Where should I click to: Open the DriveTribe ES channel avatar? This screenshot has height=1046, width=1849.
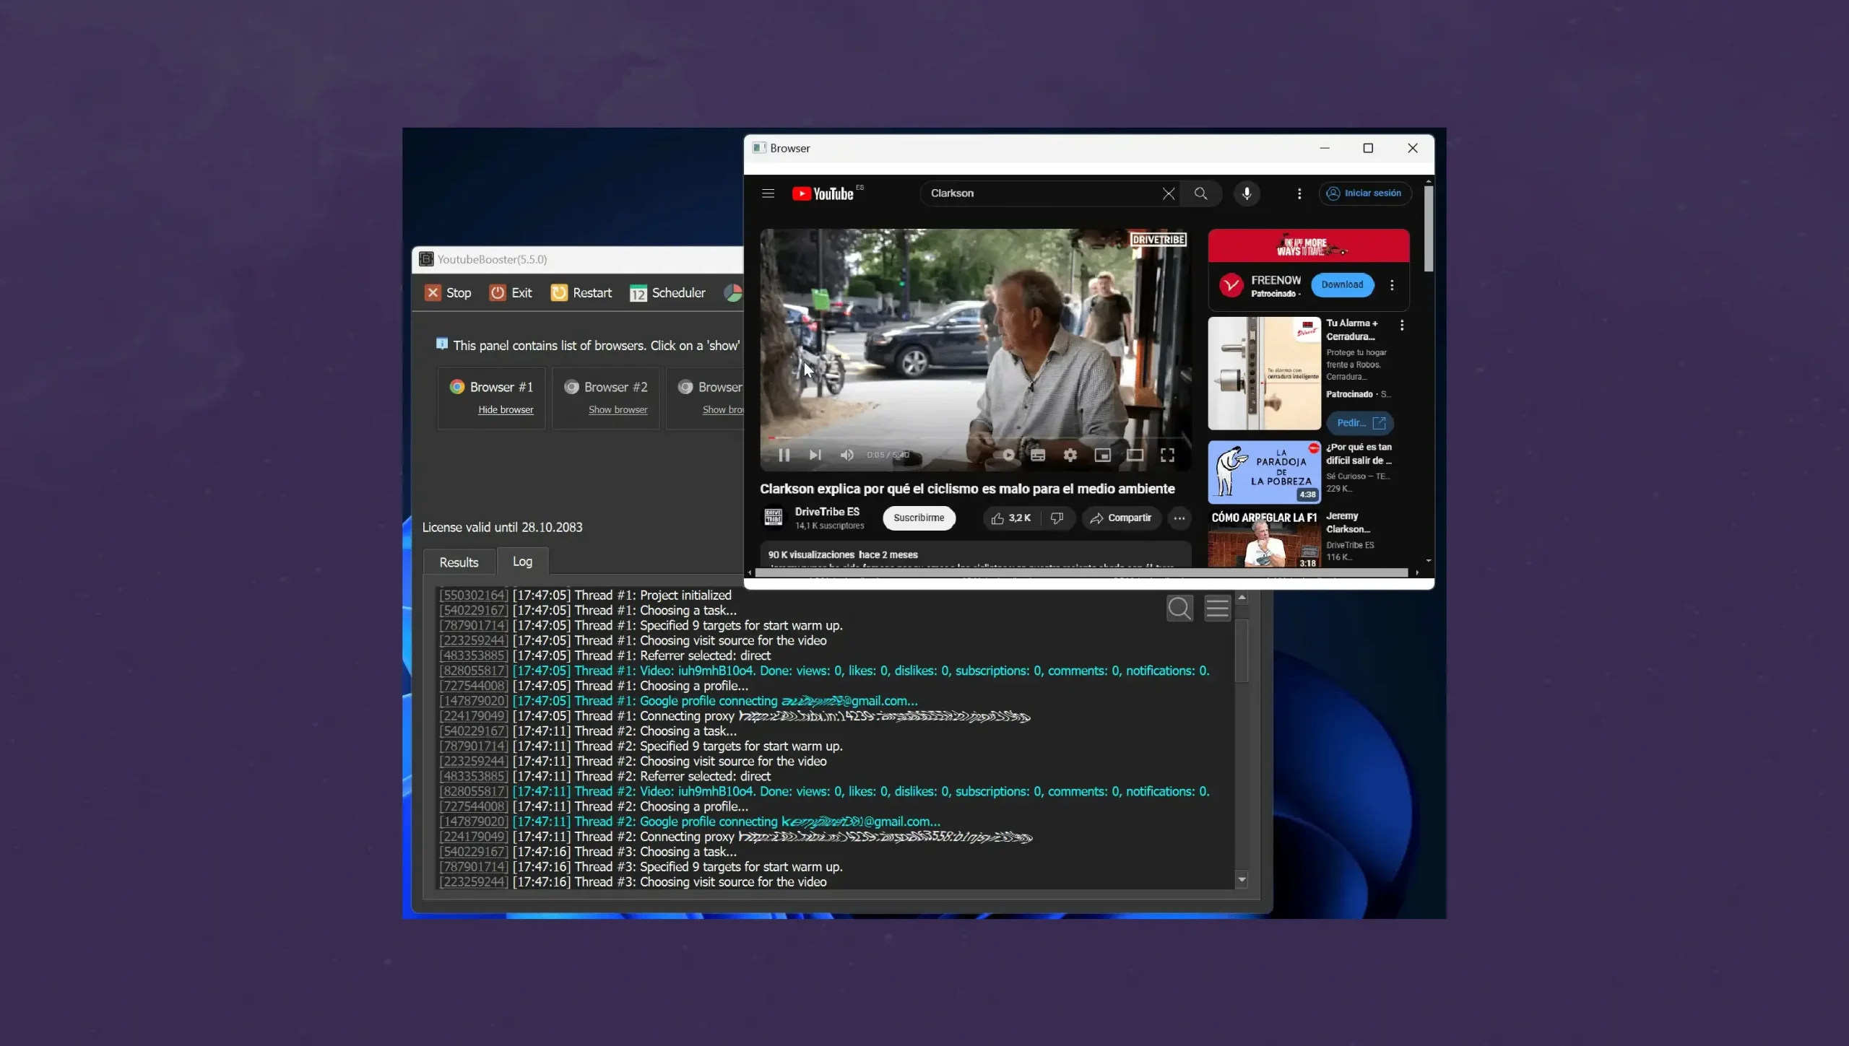pos(773,518)
